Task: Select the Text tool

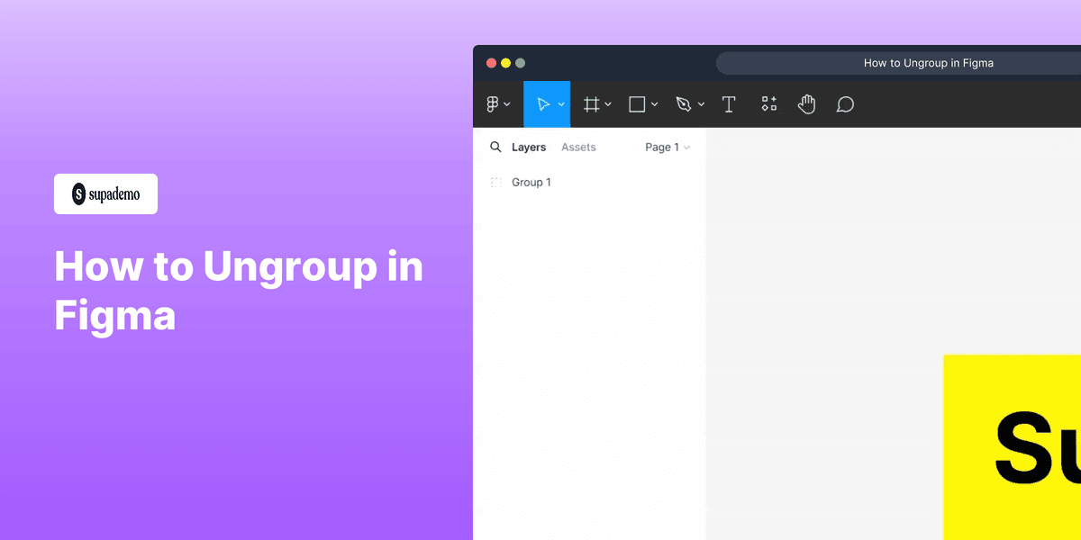Action: pos(729,103)
